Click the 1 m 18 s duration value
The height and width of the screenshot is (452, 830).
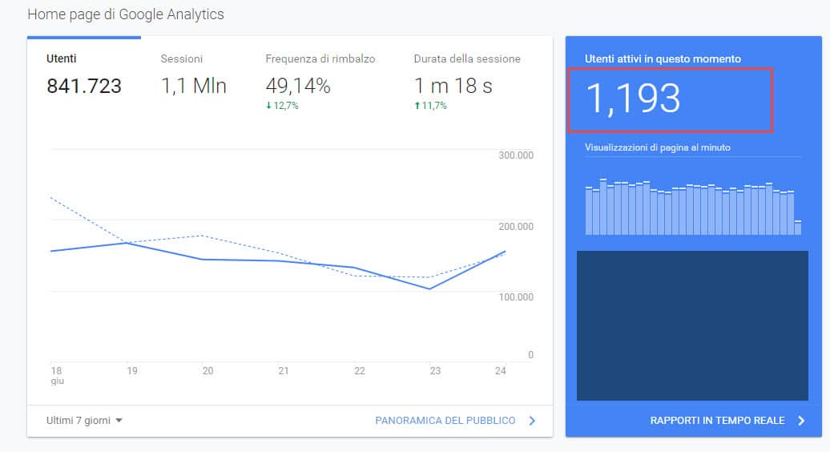(x=453, y=86)
